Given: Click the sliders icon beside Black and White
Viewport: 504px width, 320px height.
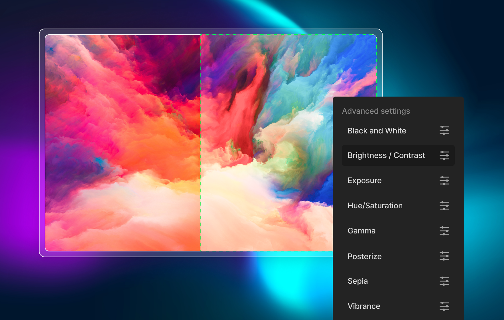Looking at the screenshot, I should coord(444,130).
